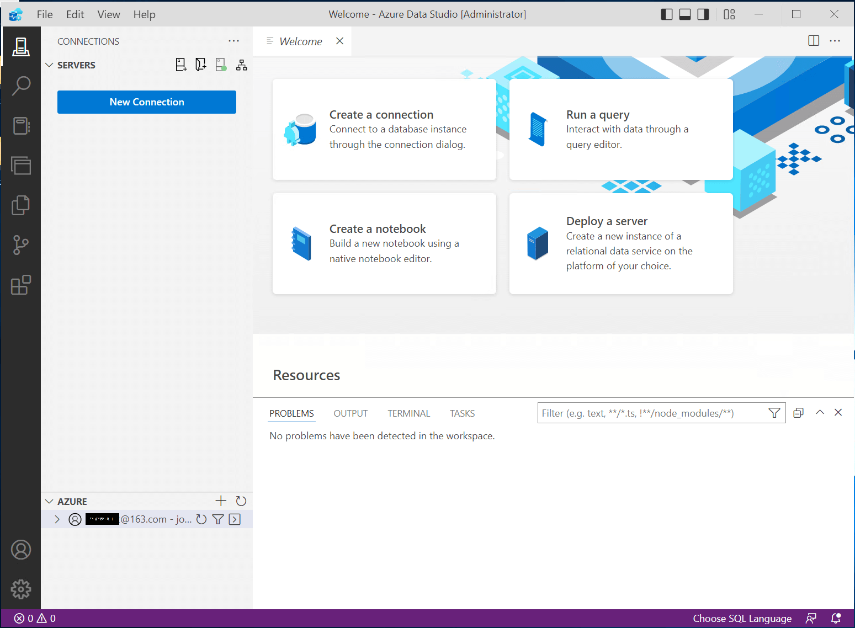
Task: Open the Accounts icon in the activity bar
Action: click(21, 550)
